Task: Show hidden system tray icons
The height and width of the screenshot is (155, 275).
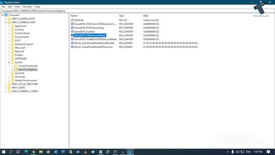Action: point(228,152)
